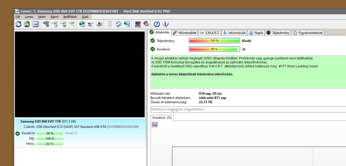The height and width of the screenshot is (166, 346).
Task: Select the Kondíció (%) graph tab
Action: (162, 118)
